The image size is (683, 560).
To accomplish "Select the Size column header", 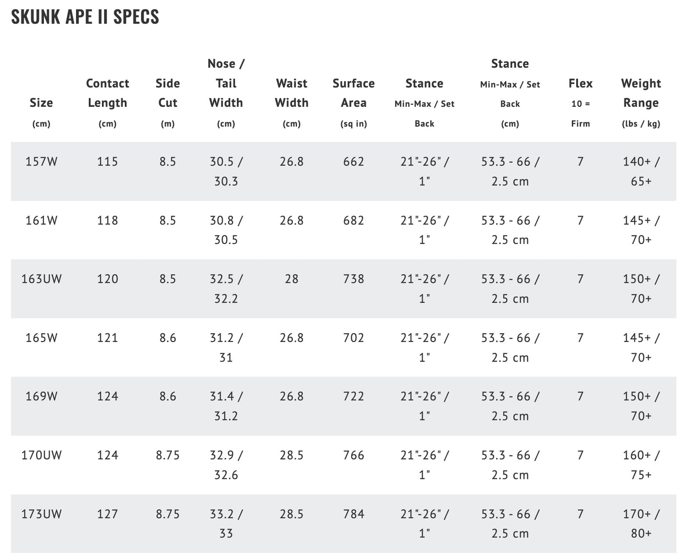I will coord(41,112).
